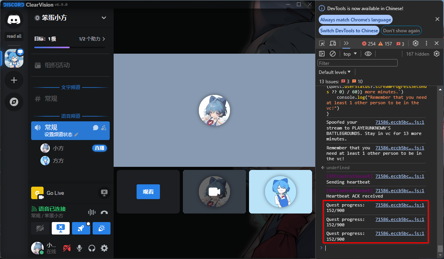Toggle headphone deafen in user panel
The width and height of the screenshot is (444, 259).
(x=92, y=248)
